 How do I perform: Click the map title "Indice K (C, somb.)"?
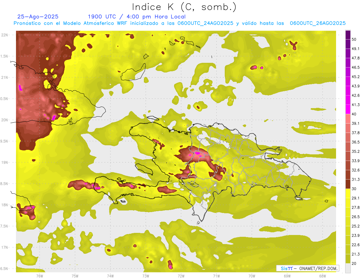(184, 7)
